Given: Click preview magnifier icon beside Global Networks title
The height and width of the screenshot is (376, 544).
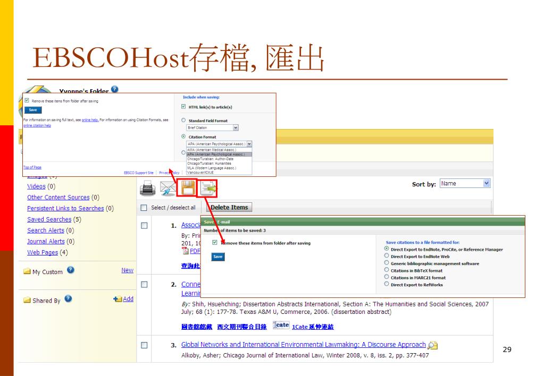Looking at the screenshot, I should click(x=433, y=345).
